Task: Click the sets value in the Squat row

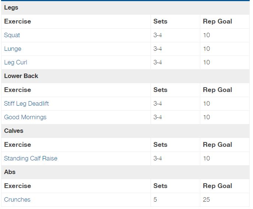Action: point(157,35)
